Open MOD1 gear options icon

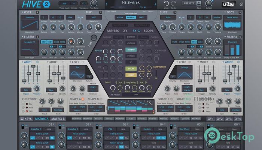63,62
